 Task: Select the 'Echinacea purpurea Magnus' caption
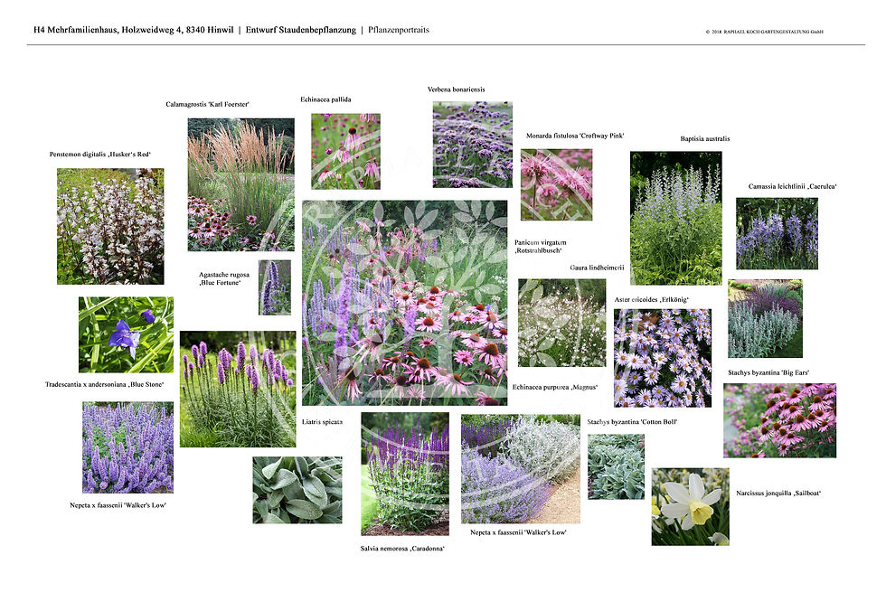click(x=555, y=387)
